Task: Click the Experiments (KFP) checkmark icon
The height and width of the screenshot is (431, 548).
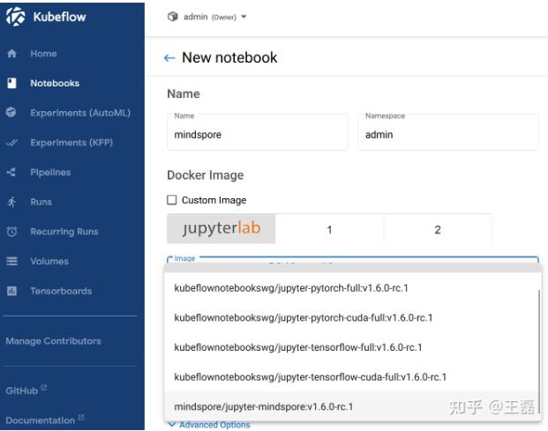Action: coord(11,143)
